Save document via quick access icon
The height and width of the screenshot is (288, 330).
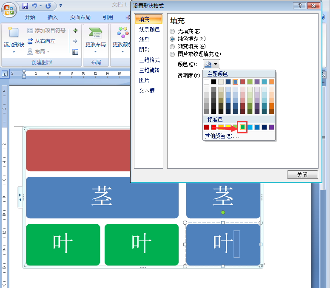[x=25, y=6]
